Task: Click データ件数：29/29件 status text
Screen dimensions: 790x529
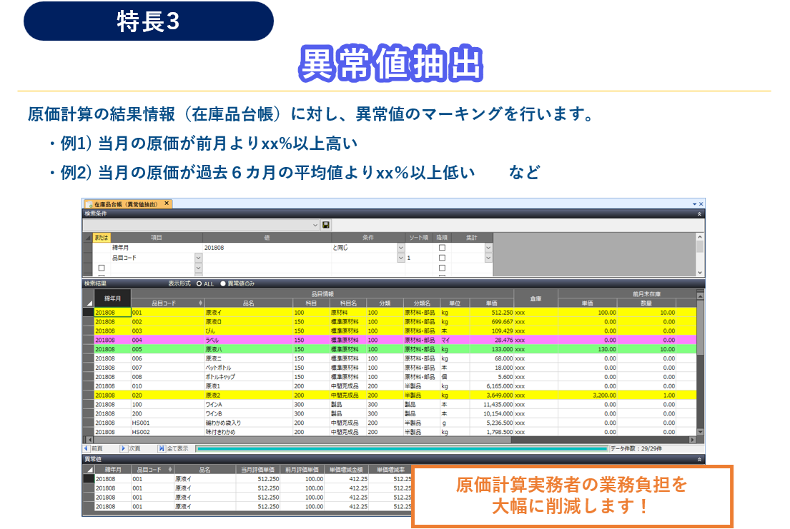Action: pyautogui.click(x=636, y=448)
